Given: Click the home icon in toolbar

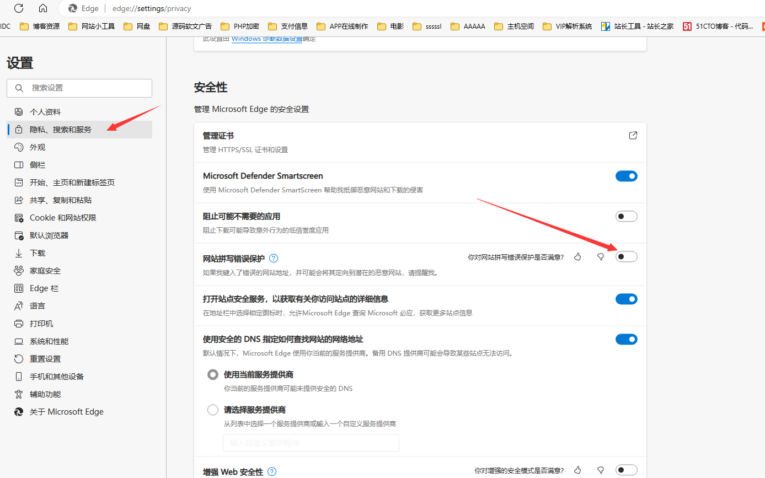Looking at the screenshot, I should [43, 8].
